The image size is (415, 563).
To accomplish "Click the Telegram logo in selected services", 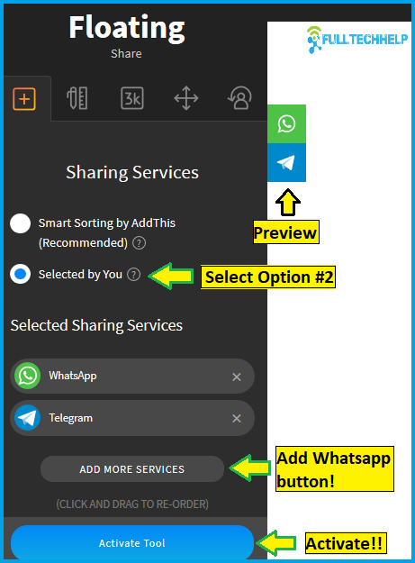I will [x=27, y=418].
